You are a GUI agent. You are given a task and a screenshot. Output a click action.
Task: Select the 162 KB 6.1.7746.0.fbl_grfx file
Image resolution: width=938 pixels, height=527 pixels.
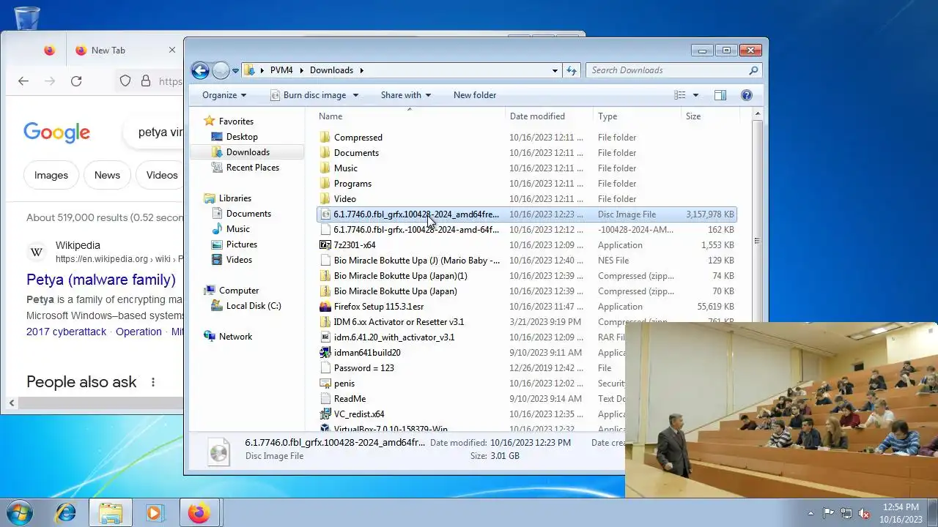pos(526,230)
